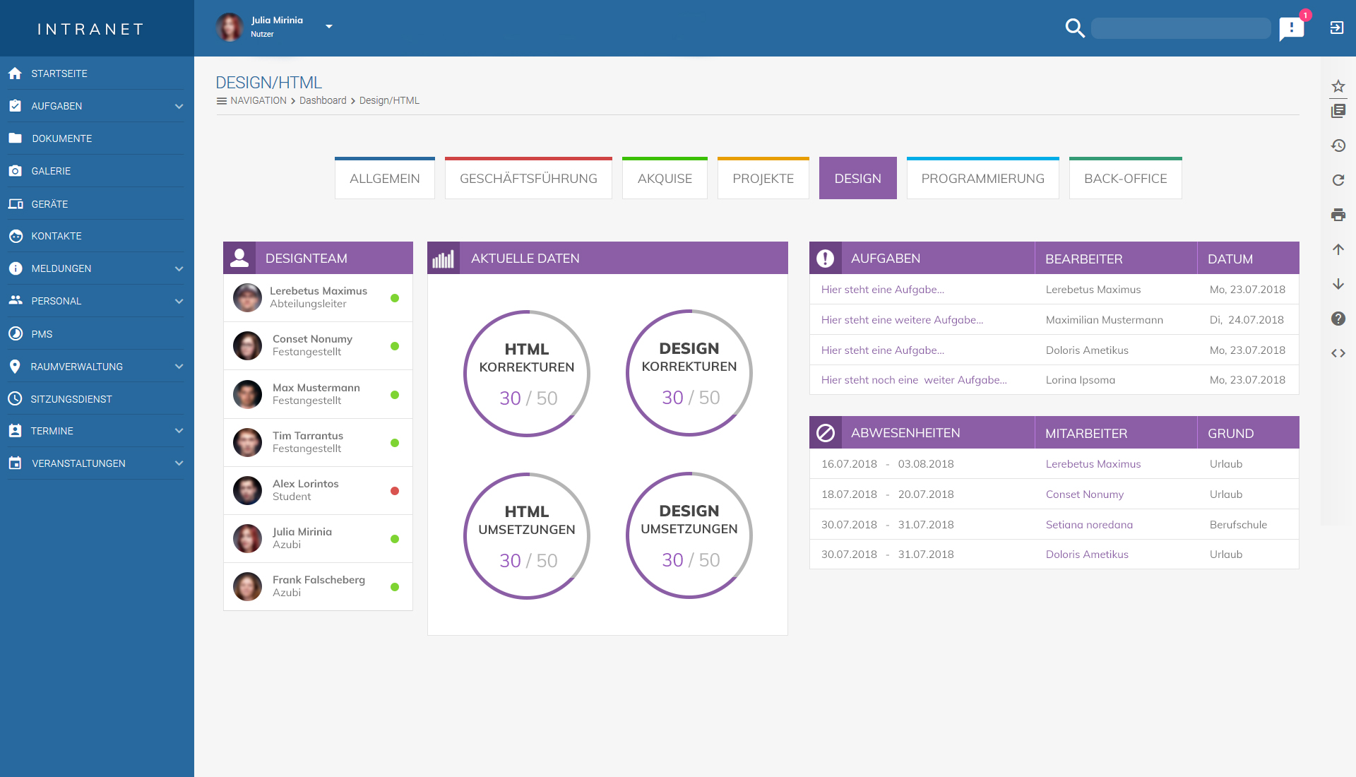
Task: Expand the Veranstaltungen sidebar chevron
Action: (179, 463)
